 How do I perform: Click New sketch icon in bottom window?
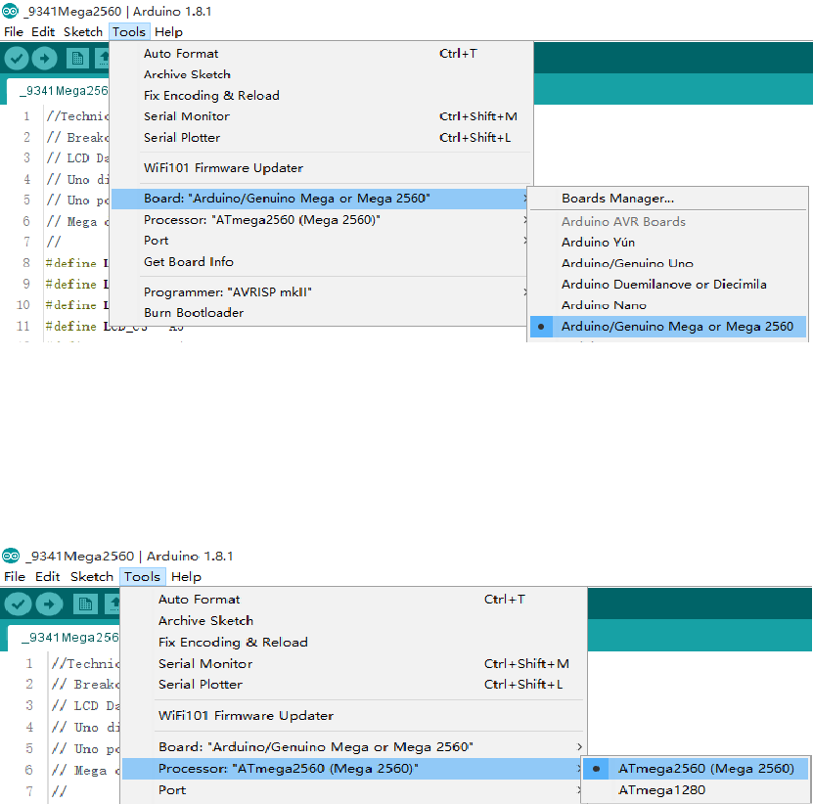[x=85, y=604]
